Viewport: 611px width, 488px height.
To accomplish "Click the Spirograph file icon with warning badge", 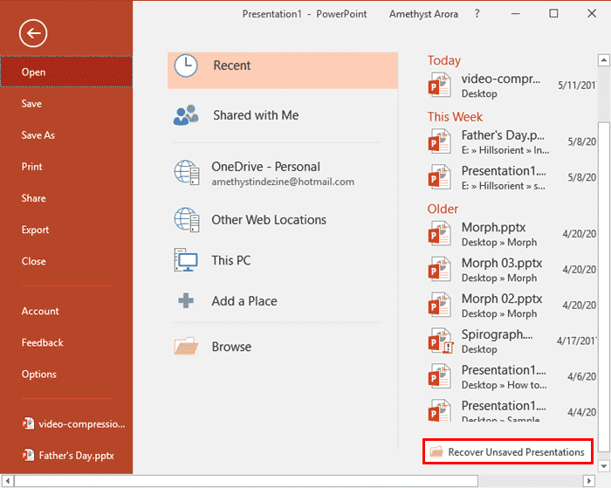I will click(440, 341).
